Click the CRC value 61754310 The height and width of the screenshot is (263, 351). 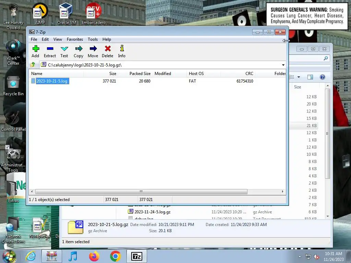[245, 81]
